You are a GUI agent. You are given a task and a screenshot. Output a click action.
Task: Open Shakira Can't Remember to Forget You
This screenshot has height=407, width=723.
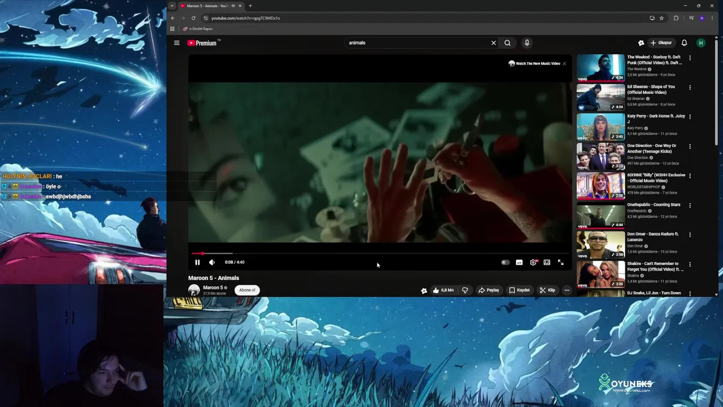(x=655, y=266)
